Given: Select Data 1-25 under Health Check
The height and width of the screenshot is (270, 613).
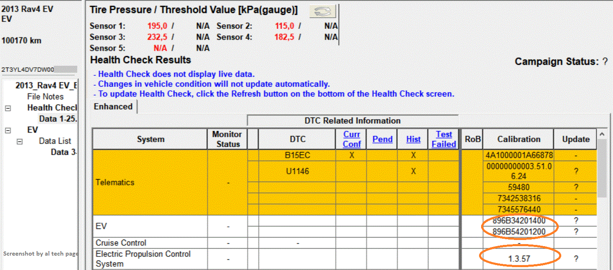Looking at the screenshot, I should point(58,119).
